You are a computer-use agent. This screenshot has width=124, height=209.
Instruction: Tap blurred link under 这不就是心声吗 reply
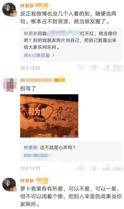tap(37, 155)
